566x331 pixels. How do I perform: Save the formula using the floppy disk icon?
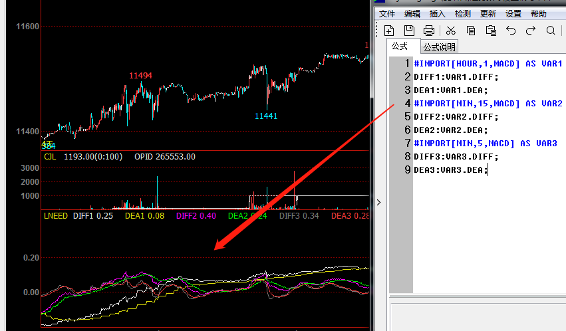pos(409,31)
